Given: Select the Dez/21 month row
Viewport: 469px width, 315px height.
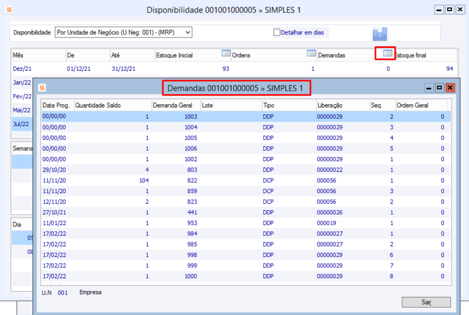Looking at the screenshot, I should [22, 69].
